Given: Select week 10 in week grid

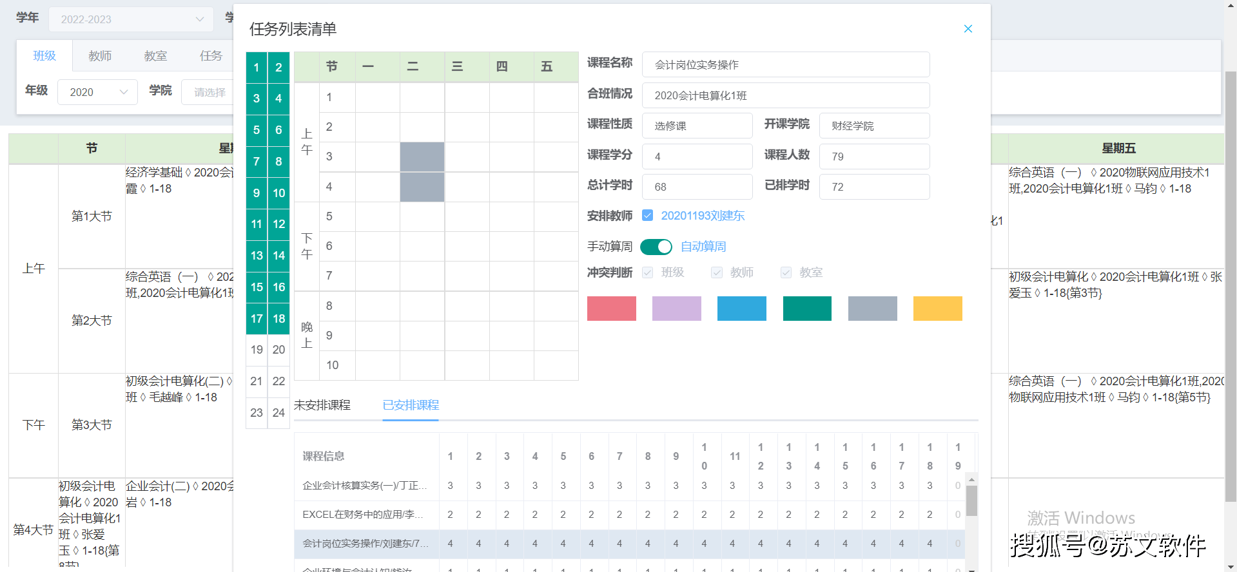Looking at the screenshot, I should pos(278,193).
